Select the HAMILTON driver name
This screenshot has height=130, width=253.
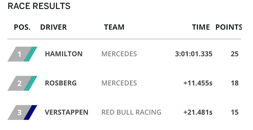coord(64,54)
